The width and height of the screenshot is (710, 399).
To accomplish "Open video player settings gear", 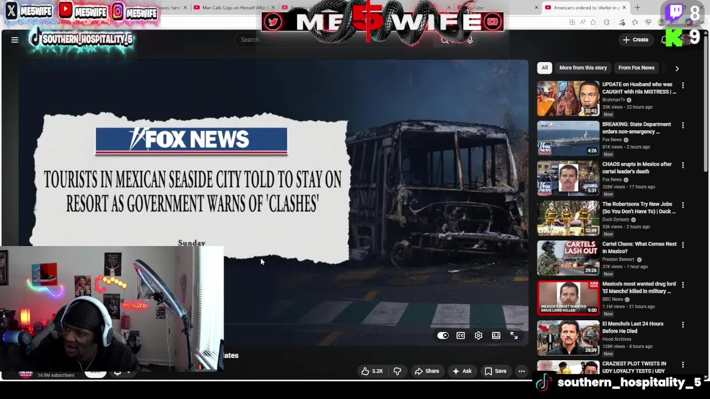I will 478,335.
